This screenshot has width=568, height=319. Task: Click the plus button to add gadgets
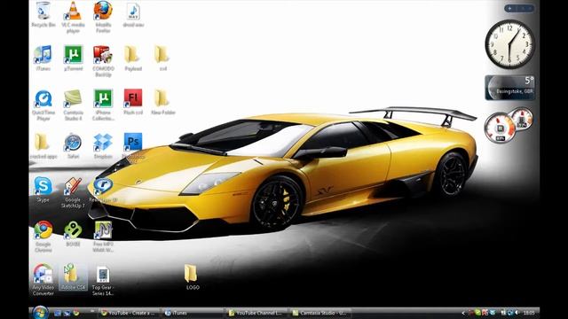(x=509, y=8)
